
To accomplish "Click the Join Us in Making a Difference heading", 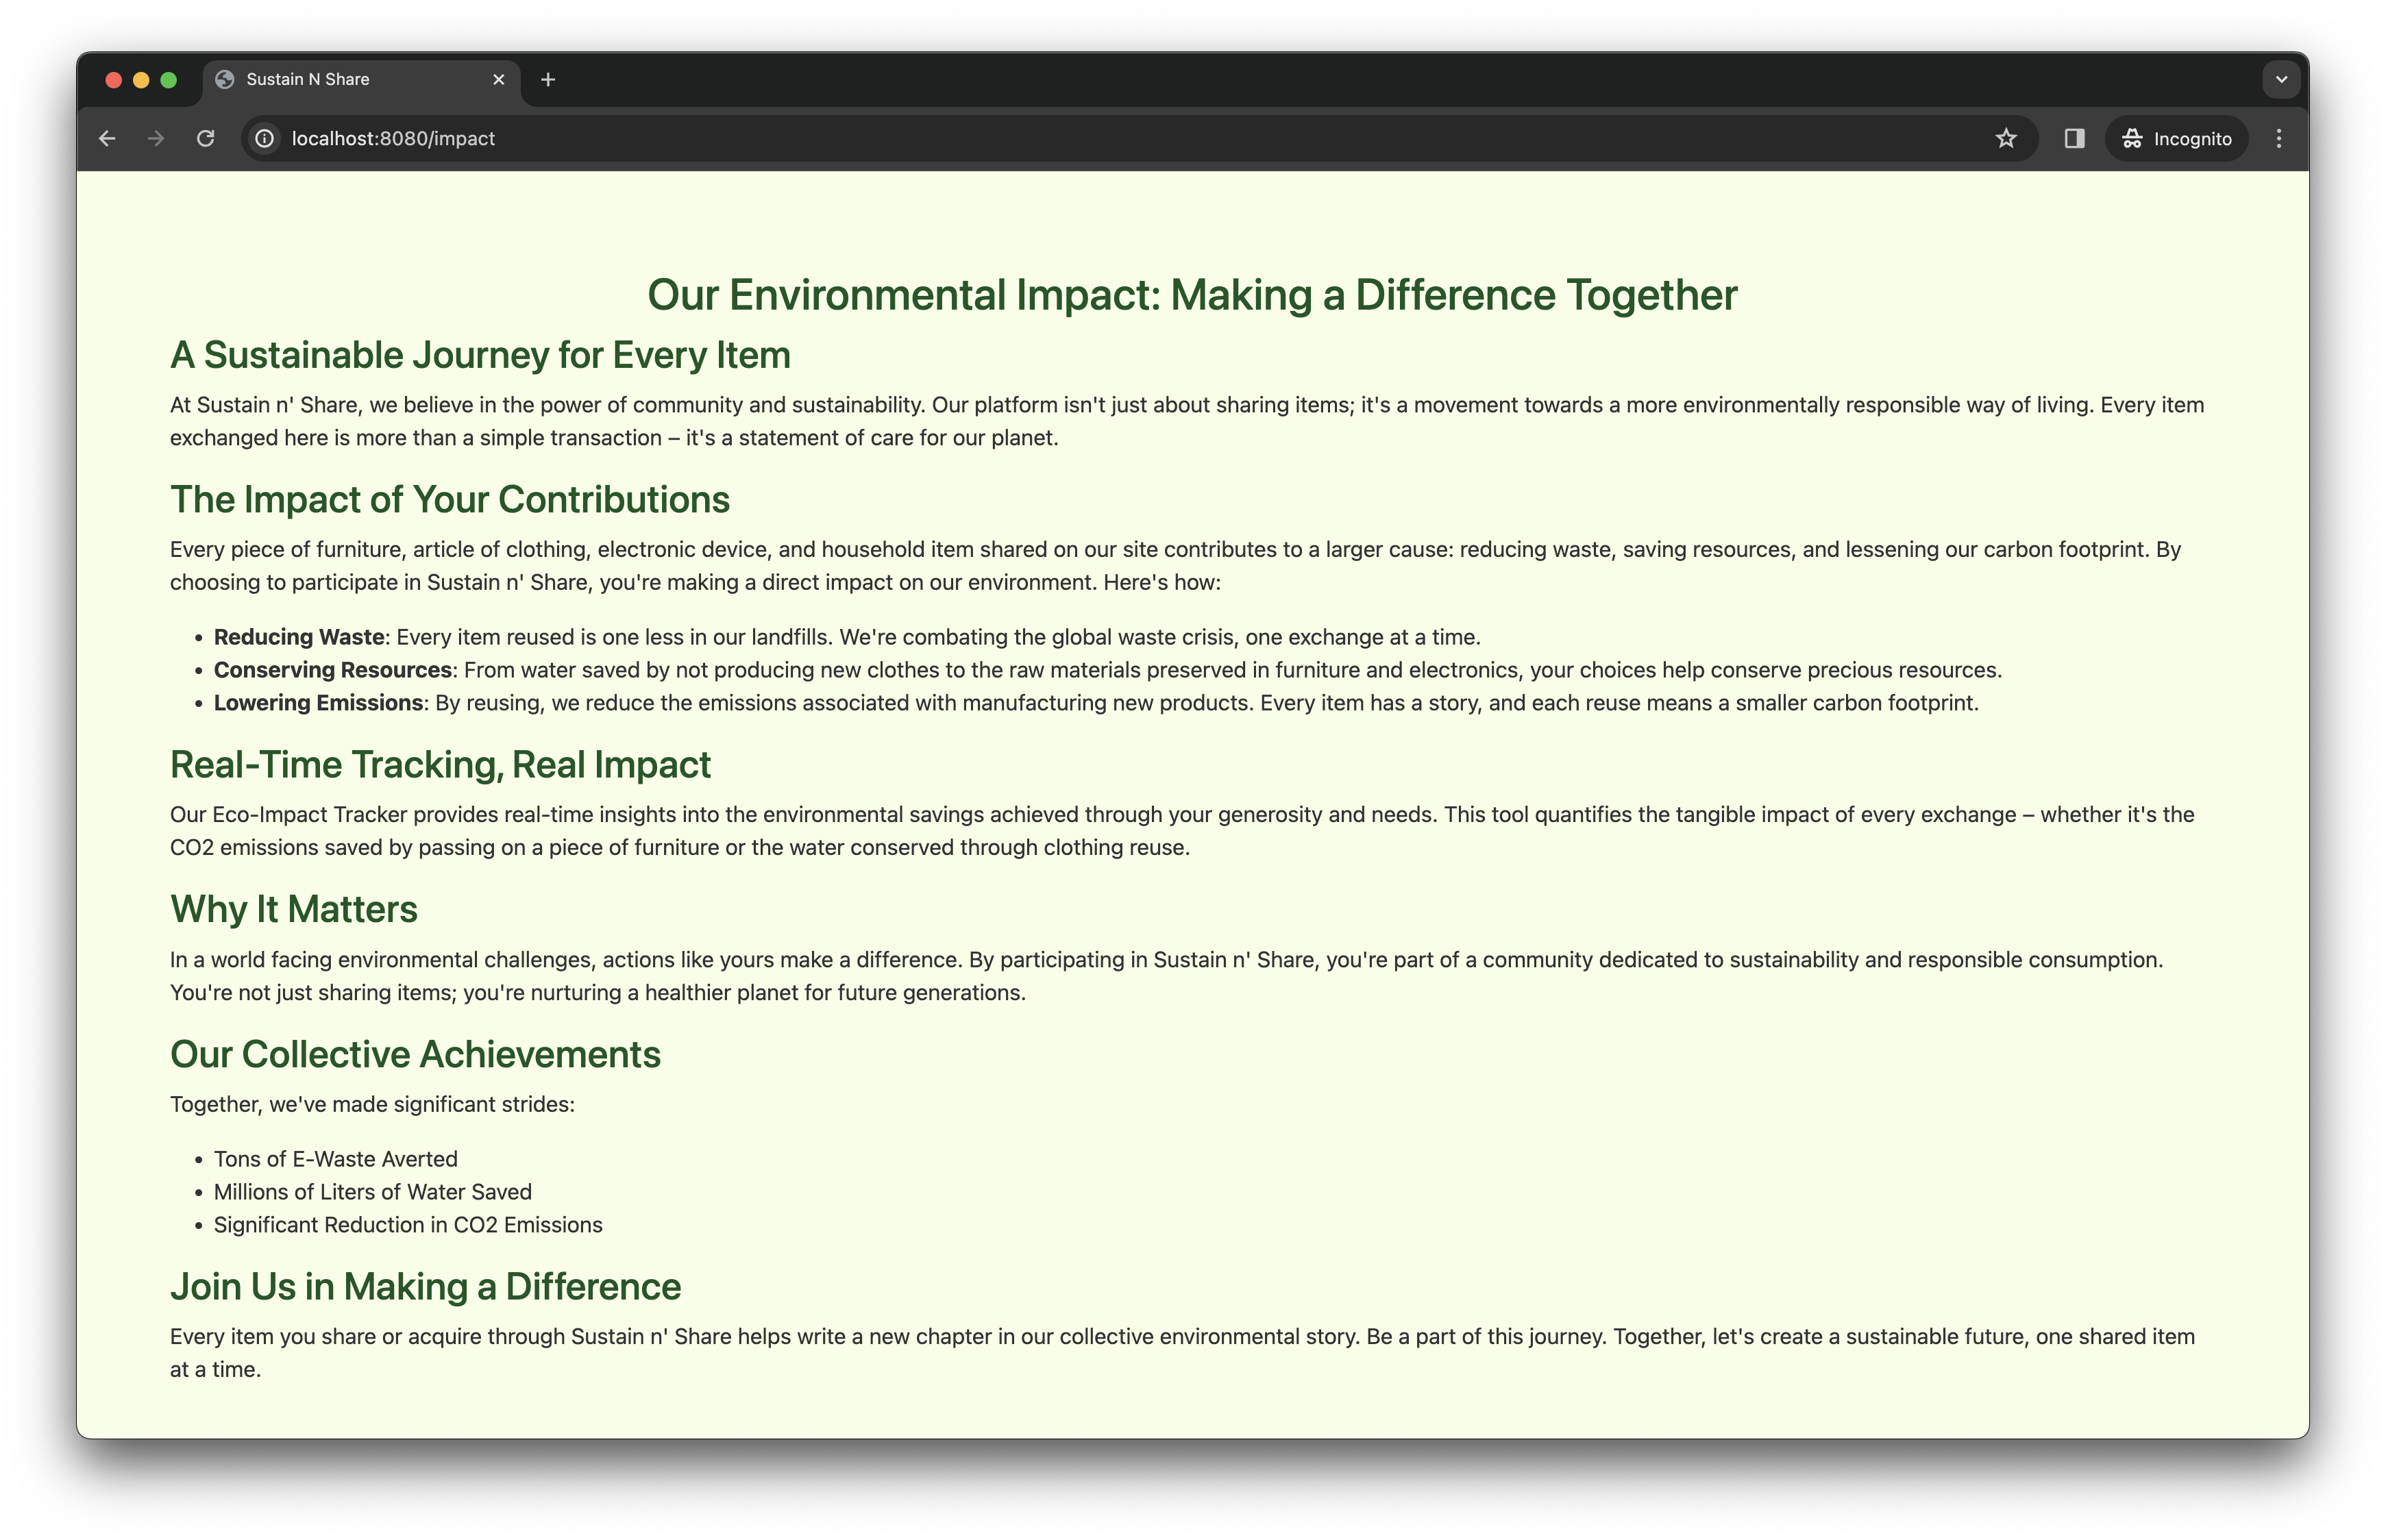I will point(425,1287).
